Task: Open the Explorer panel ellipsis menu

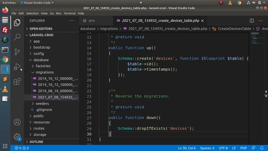Action: [72, 21]
